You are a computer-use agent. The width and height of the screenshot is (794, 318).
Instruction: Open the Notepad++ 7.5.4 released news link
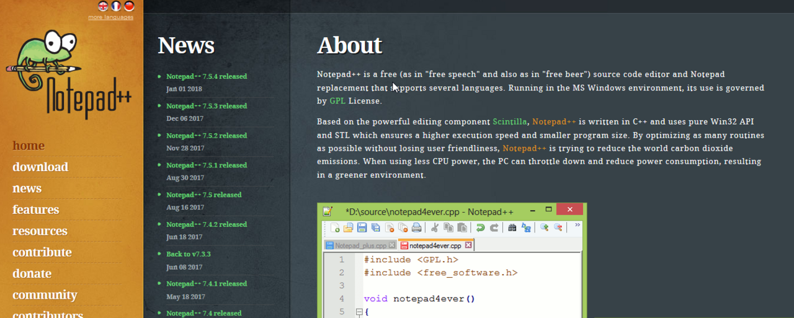click(206, 77)
